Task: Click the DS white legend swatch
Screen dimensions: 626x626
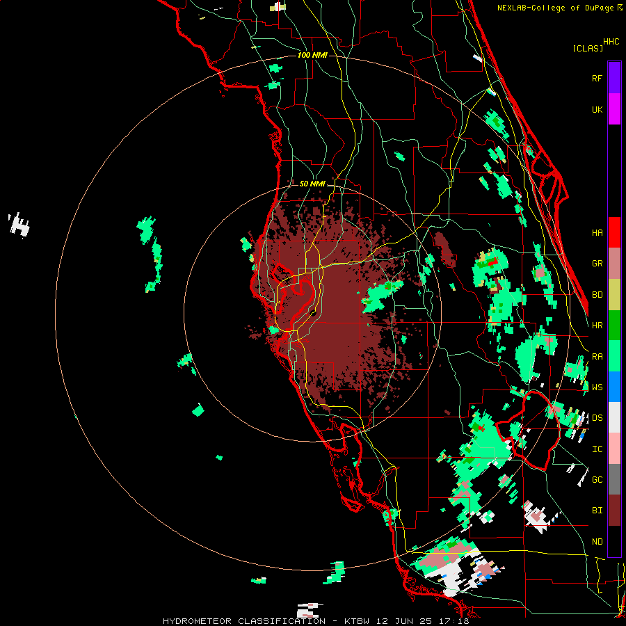Action: coord(614,417)
